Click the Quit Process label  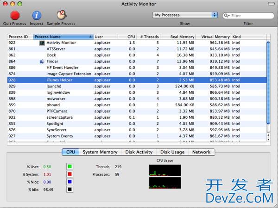14,24
